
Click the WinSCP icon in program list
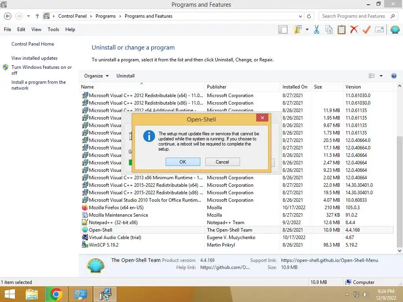tap(85, 245)
